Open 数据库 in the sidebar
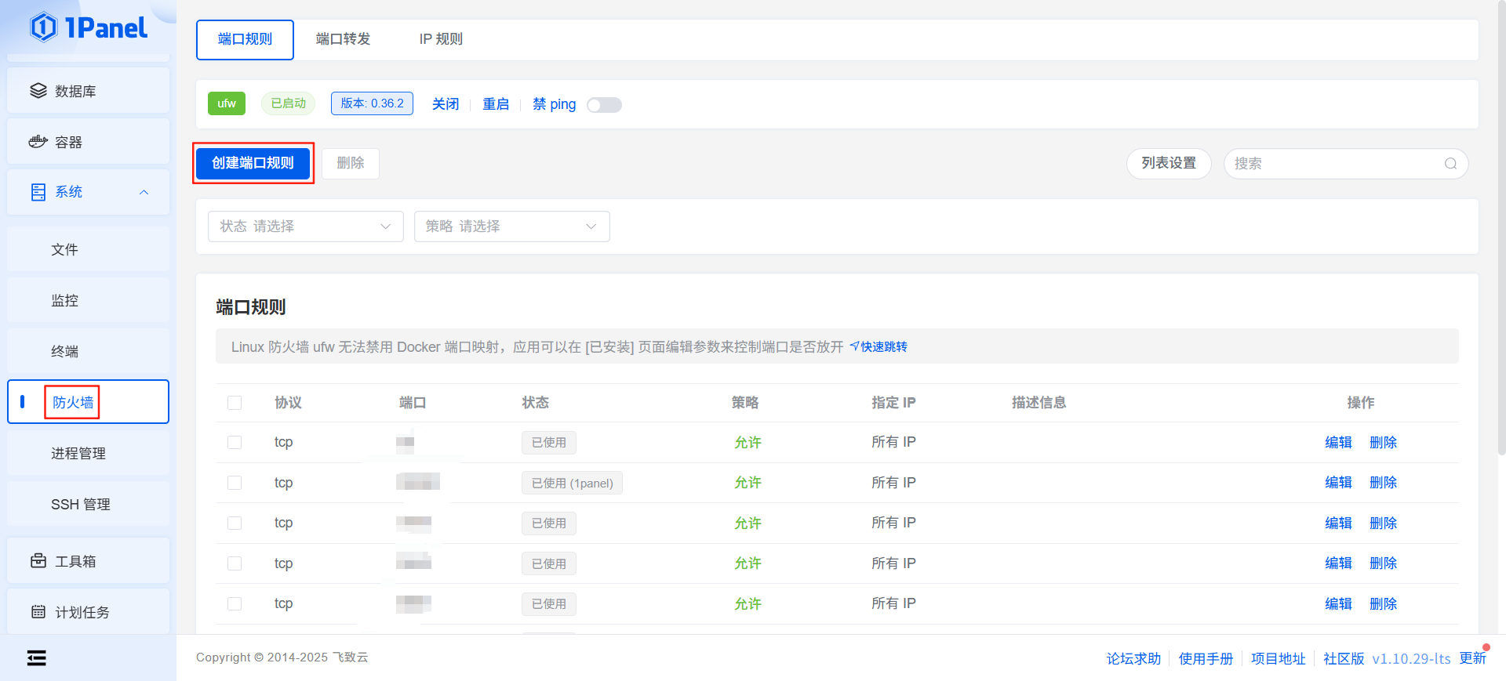This screenshot has height=681, width=1506. click(88, 91)
